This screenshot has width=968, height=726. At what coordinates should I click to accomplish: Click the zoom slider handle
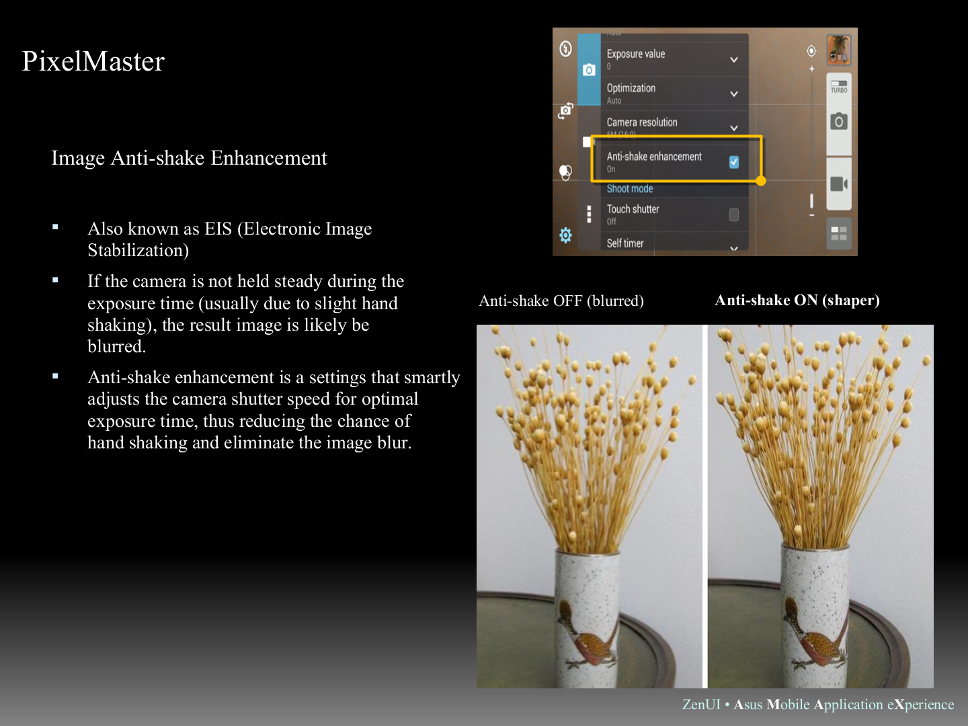point(811,201)
